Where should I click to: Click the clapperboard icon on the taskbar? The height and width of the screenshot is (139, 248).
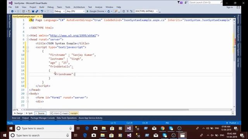point(183,135)
